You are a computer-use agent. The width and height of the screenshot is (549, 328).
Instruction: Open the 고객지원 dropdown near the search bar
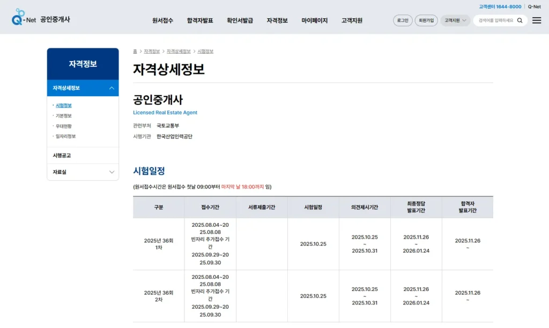pyautogui.click(x=455, y=20)
